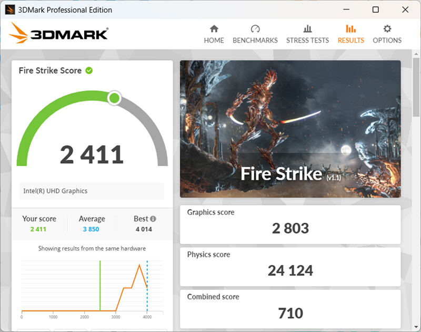This screenshot has height=332, width=421.
Task: Click the score gauge indicator knob
Action: pos(114,98)
